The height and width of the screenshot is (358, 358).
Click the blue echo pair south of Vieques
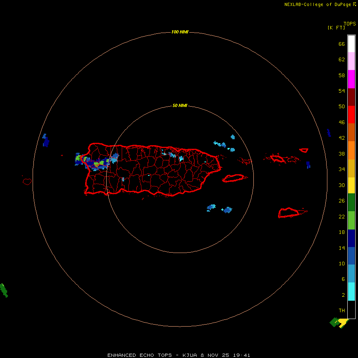click(x=219, y=209)
